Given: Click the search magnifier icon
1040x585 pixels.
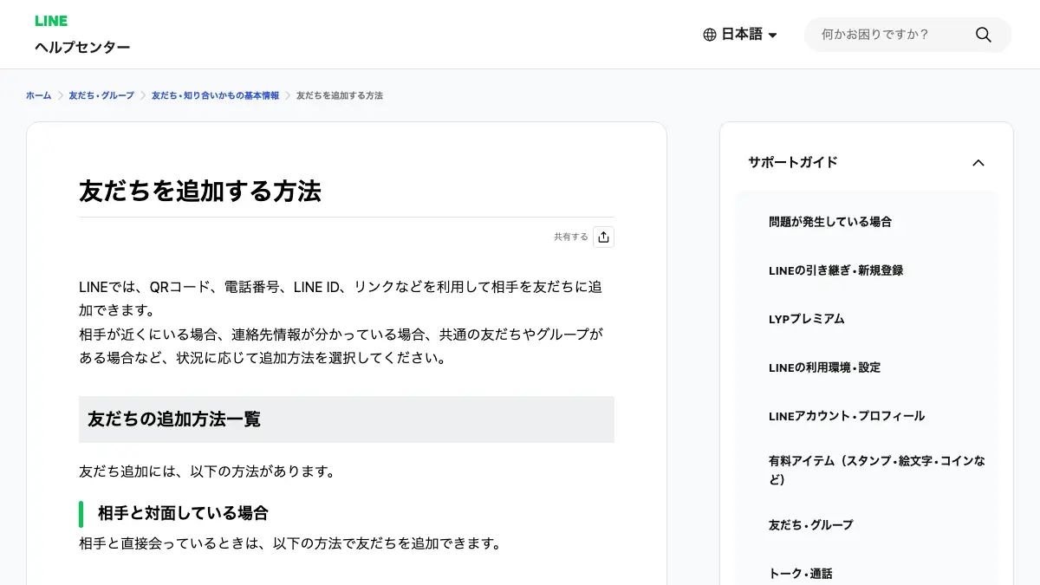Looking at the screenshot, I should 983,35.
